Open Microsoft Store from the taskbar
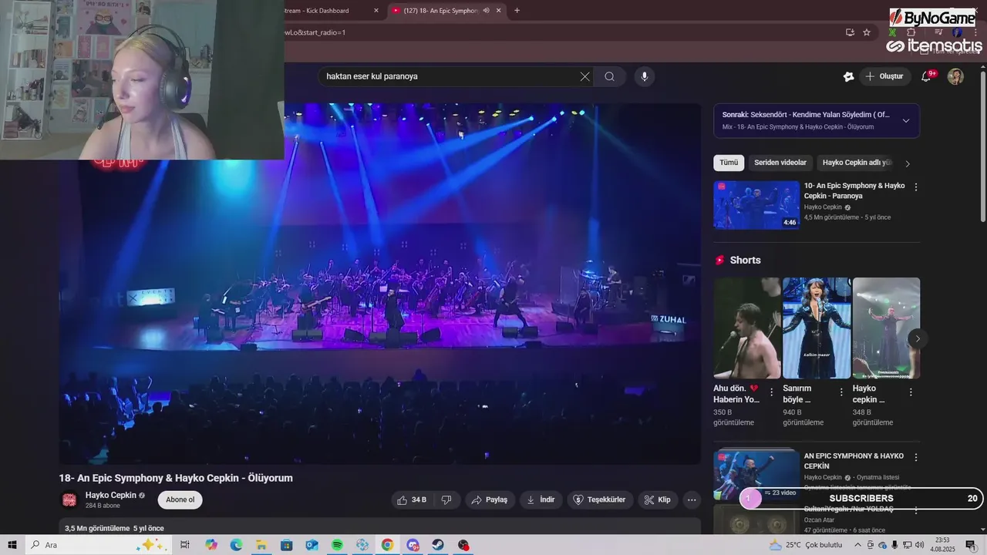987x555 pixels. (287, 545)
